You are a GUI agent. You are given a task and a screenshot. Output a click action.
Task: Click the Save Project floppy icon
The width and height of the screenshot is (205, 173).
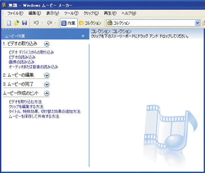(24, 23)
